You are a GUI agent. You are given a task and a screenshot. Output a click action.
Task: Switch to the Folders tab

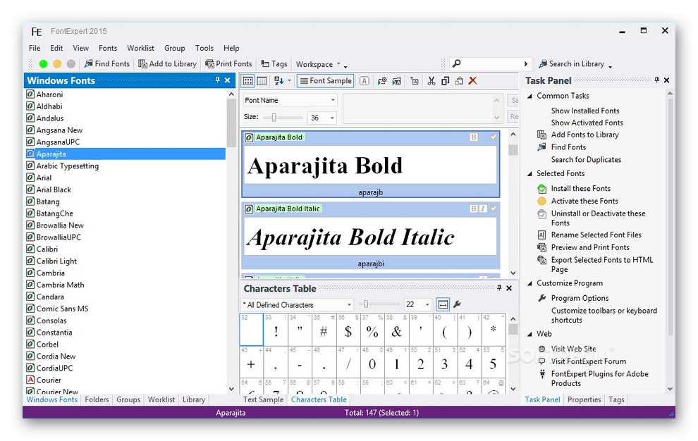[x=97, y=399]
